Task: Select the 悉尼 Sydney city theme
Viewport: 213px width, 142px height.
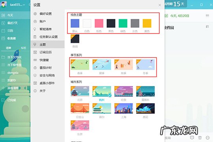Action: click(x=145, y=108)
